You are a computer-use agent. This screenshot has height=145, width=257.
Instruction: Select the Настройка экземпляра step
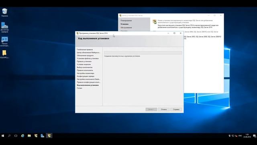86,73
